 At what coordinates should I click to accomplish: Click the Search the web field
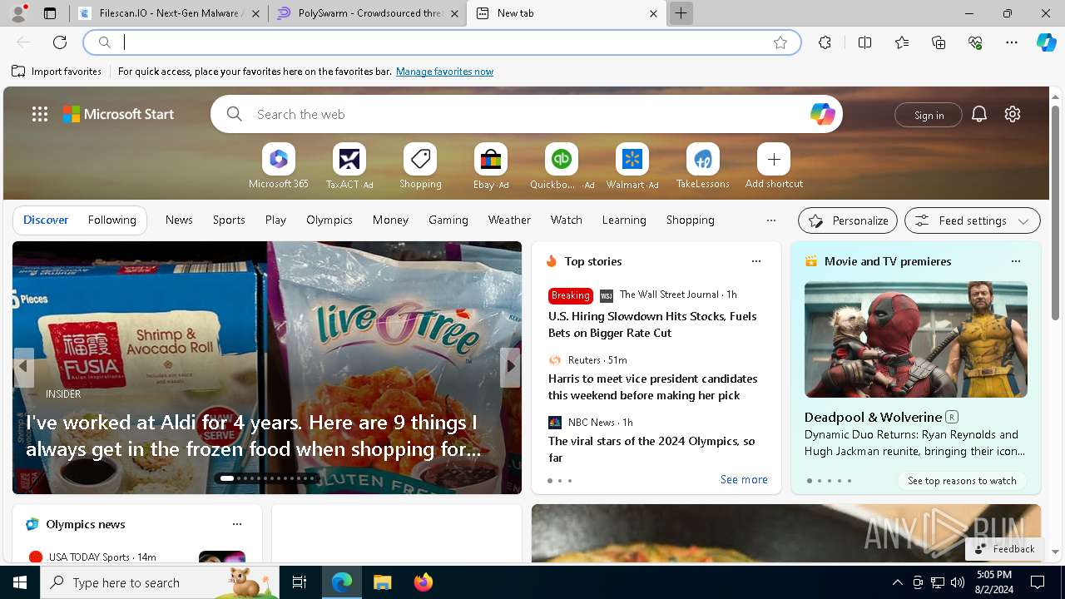pos(526,114)
